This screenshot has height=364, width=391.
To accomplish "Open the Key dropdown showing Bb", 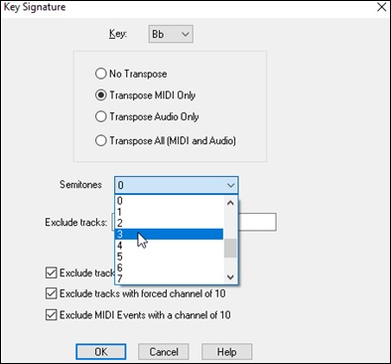I will pos(171,34).
